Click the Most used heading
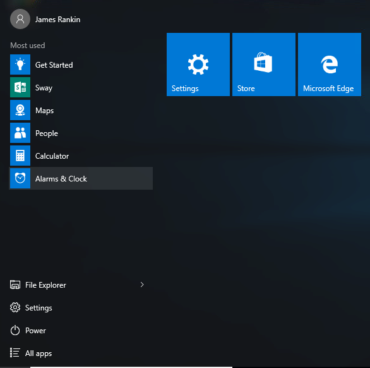The width and height of the screenshot is (370, 368). [x=28, y=45]
